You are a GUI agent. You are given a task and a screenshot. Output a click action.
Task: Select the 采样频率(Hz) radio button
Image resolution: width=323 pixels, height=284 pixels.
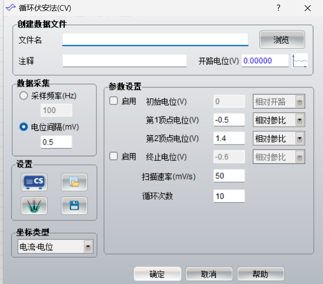[23, 96]
